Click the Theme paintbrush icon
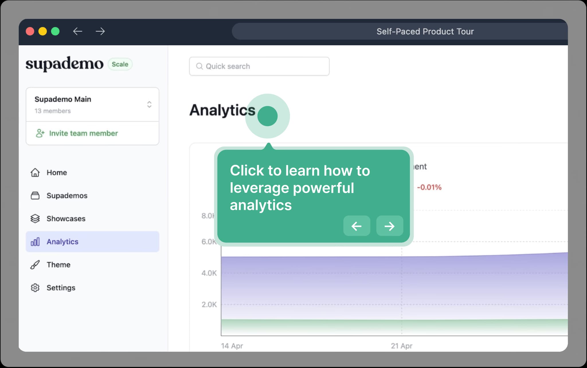The image size is (587, 368). (x=35, y=265)
